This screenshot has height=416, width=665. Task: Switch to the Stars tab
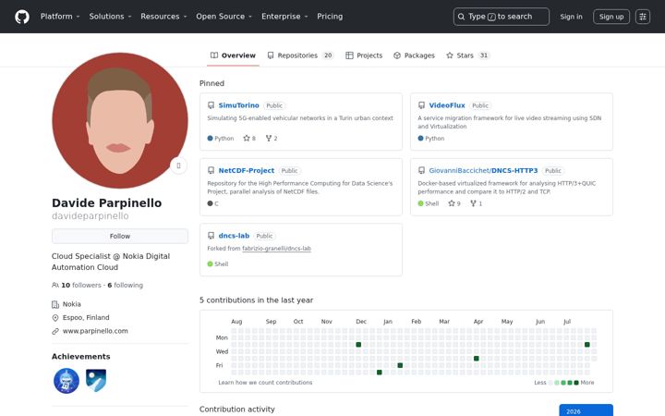(x=467, y=55)
